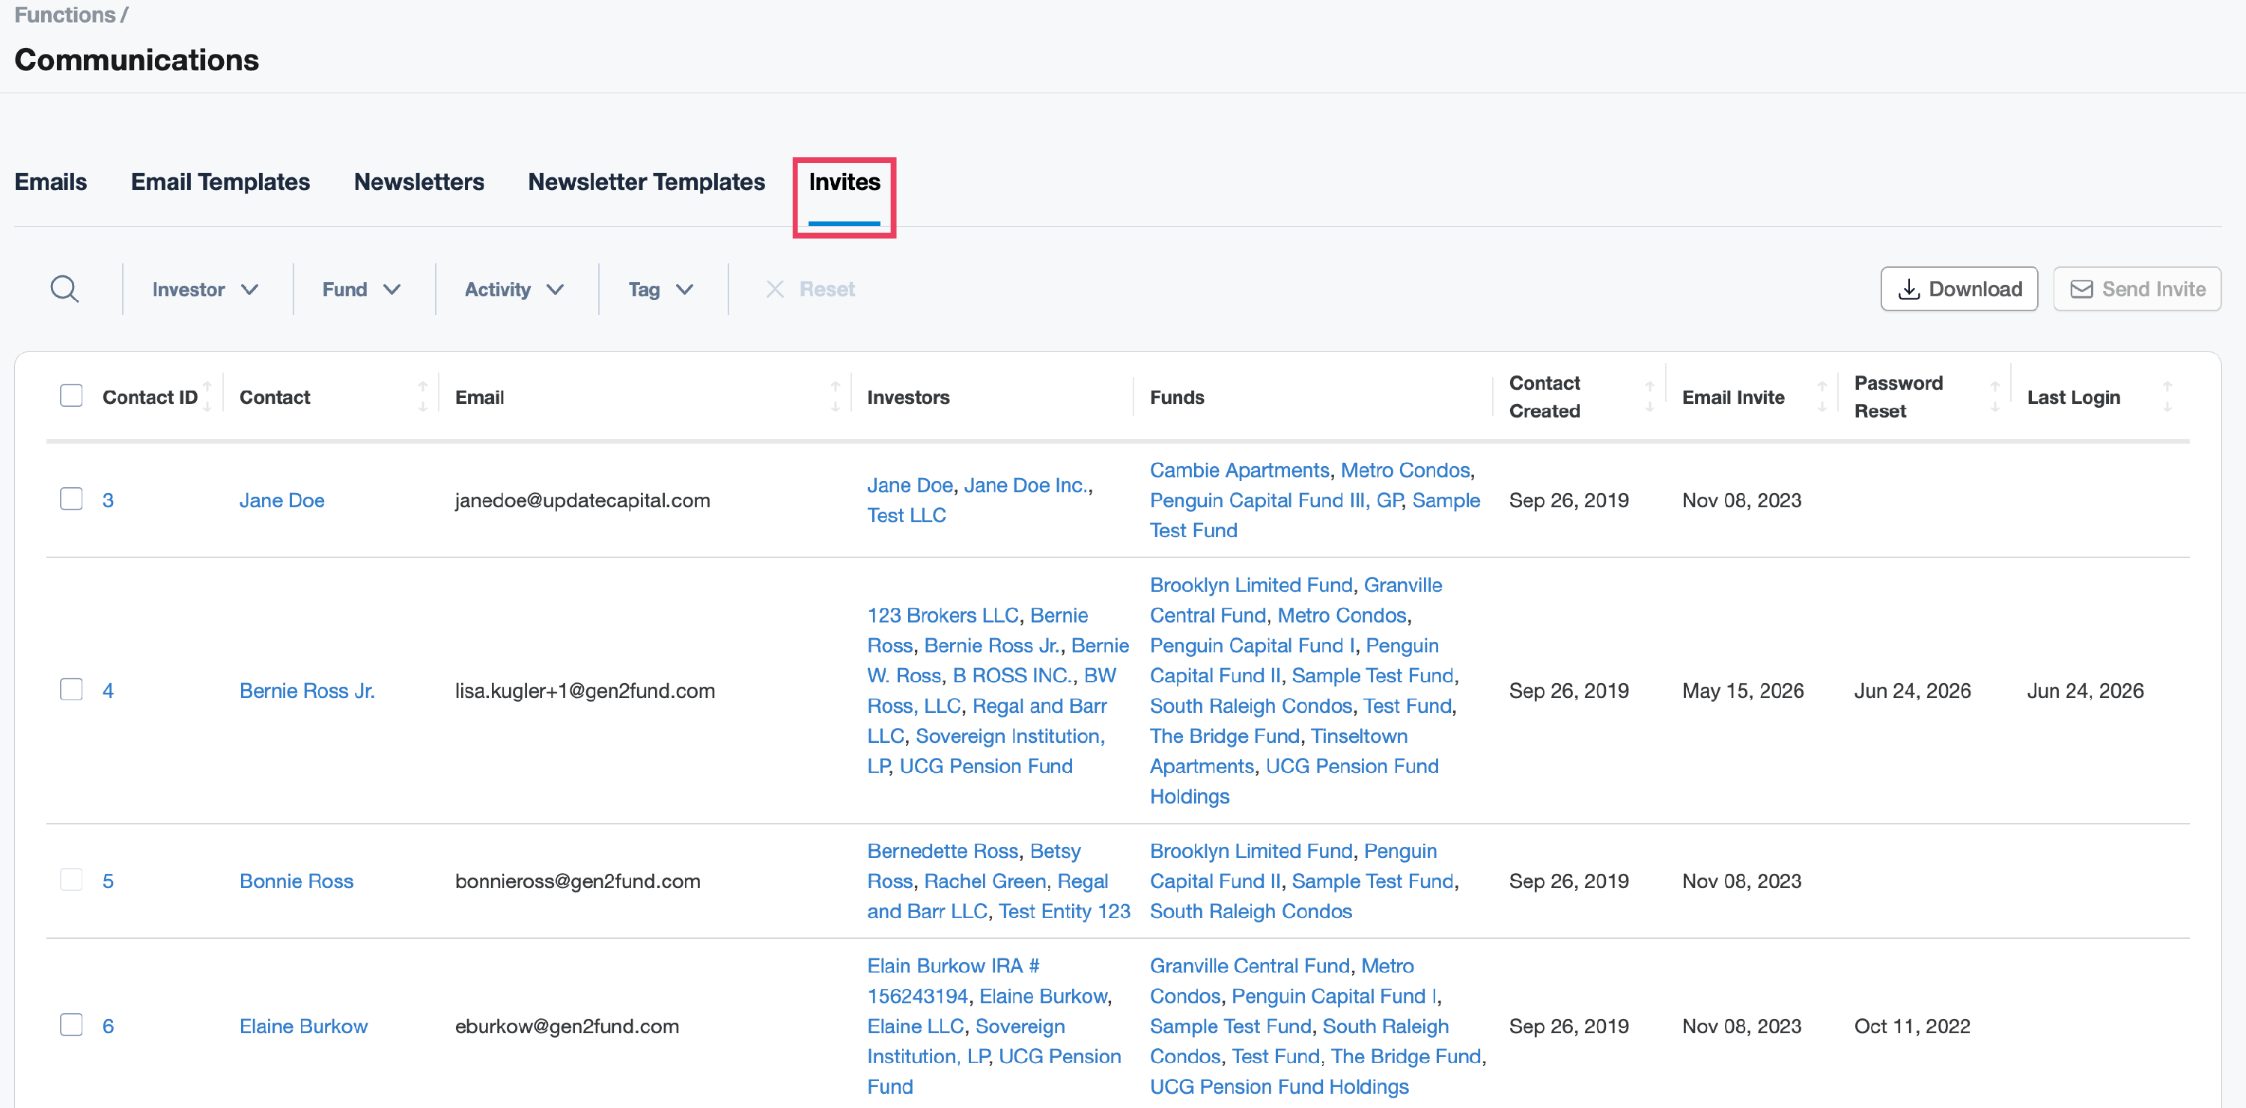The height and width of the screenshot is (1108, 2246).
Task: Reset the applied filters
Action: 810,290
